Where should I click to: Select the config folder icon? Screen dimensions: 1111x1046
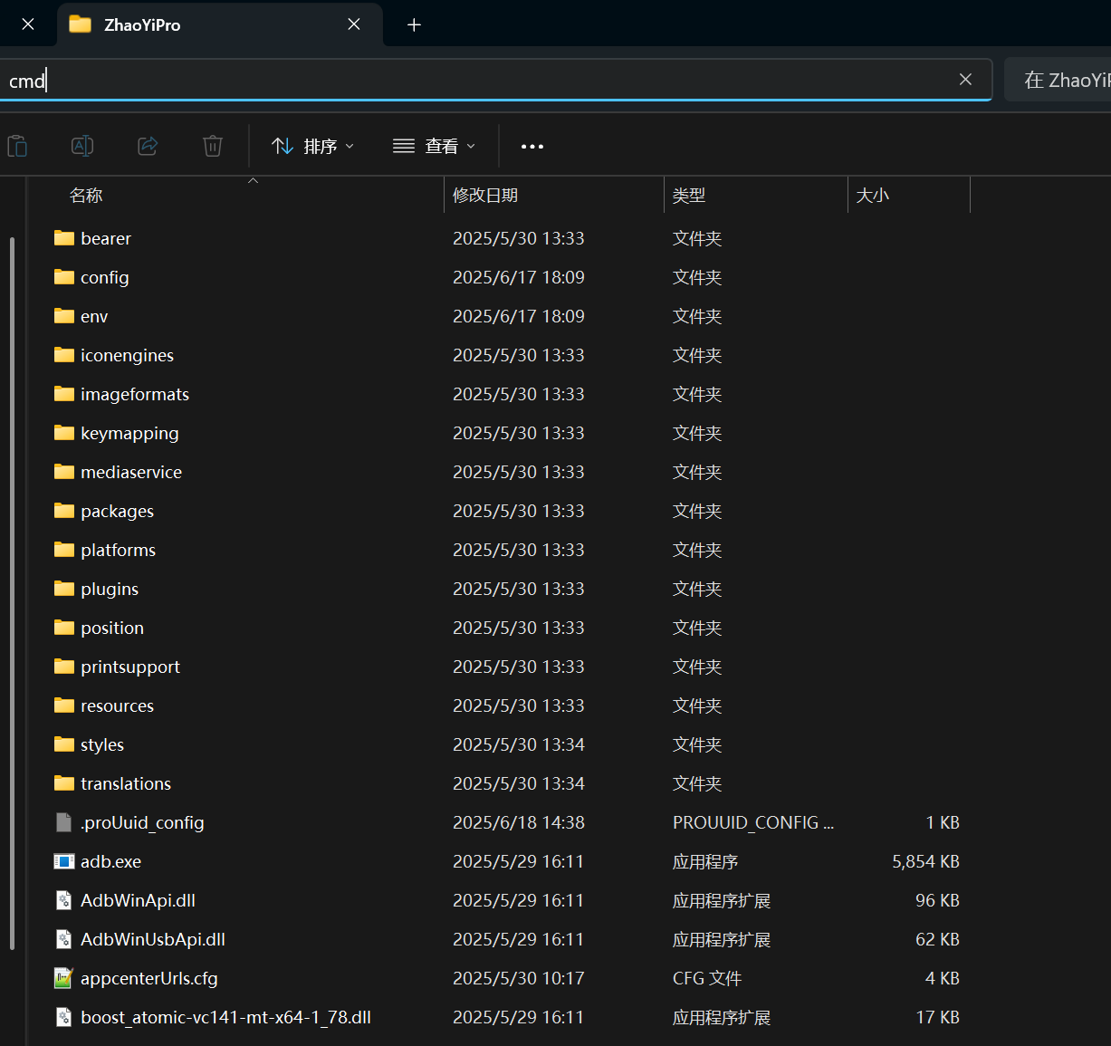coord(63,277)
